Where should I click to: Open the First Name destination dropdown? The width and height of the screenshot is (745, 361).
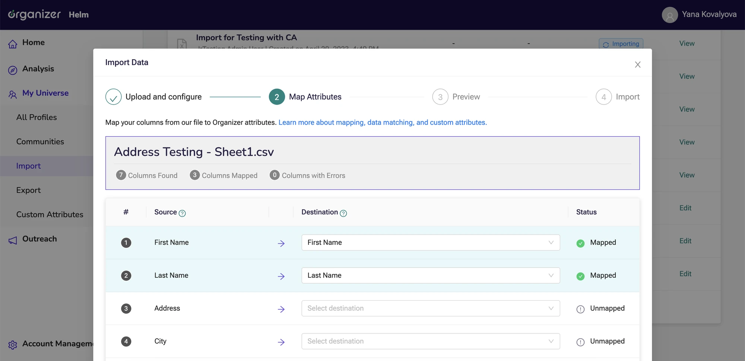pyautogui.click(x=431, y=243)
